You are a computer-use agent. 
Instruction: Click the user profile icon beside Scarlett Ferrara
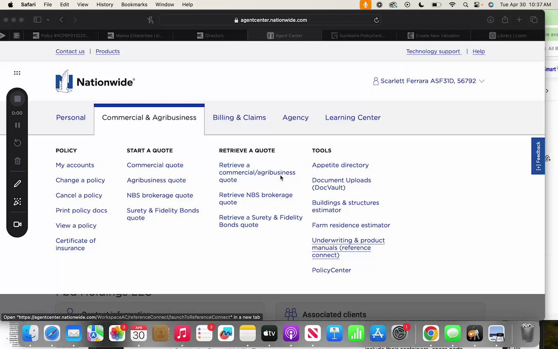[376, 81]
